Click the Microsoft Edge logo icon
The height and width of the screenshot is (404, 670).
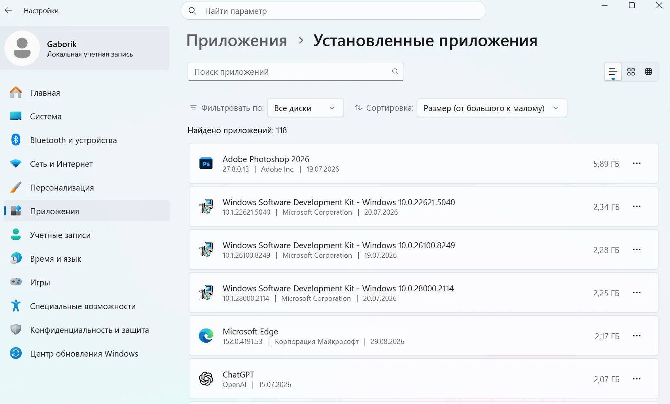click(x=206, y=336)
